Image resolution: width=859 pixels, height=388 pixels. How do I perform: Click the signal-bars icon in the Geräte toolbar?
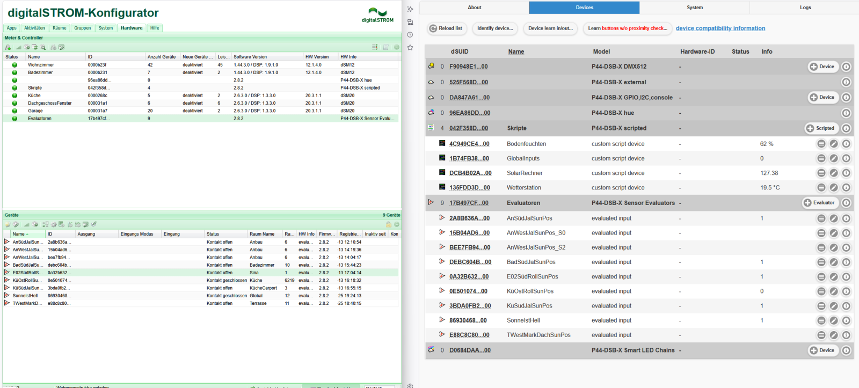(26, 224)
